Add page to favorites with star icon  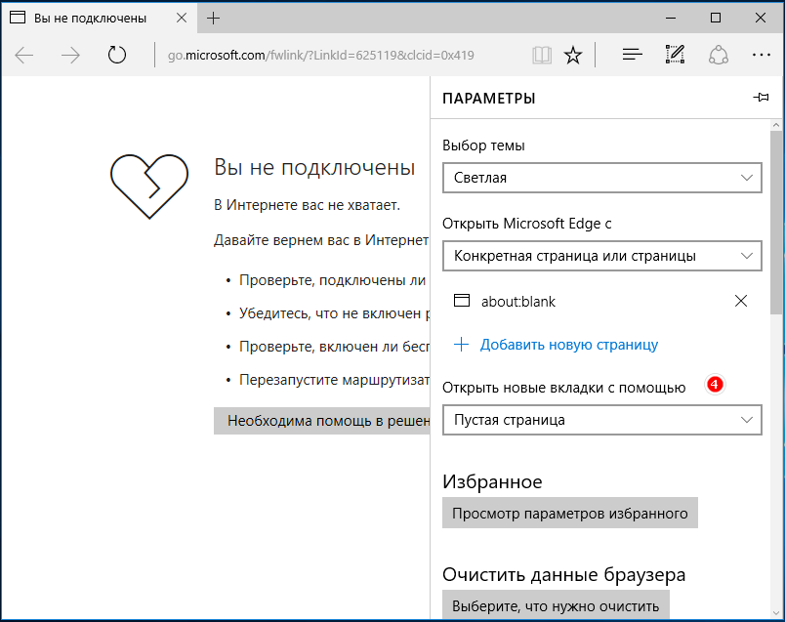click(x=573, y=55)
